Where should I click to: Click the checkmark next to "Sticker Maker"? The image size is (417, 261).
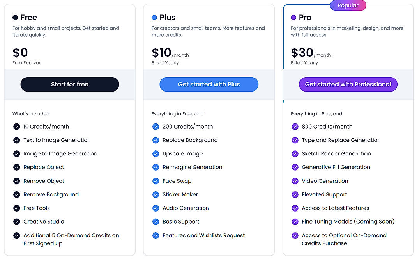pos(156,194)
